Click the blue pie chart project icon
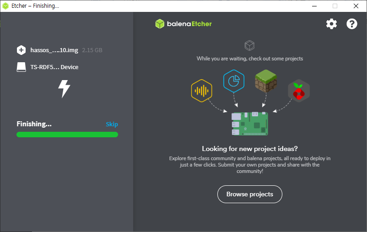The width and height of the screenshot is (367, 232). 234,81
